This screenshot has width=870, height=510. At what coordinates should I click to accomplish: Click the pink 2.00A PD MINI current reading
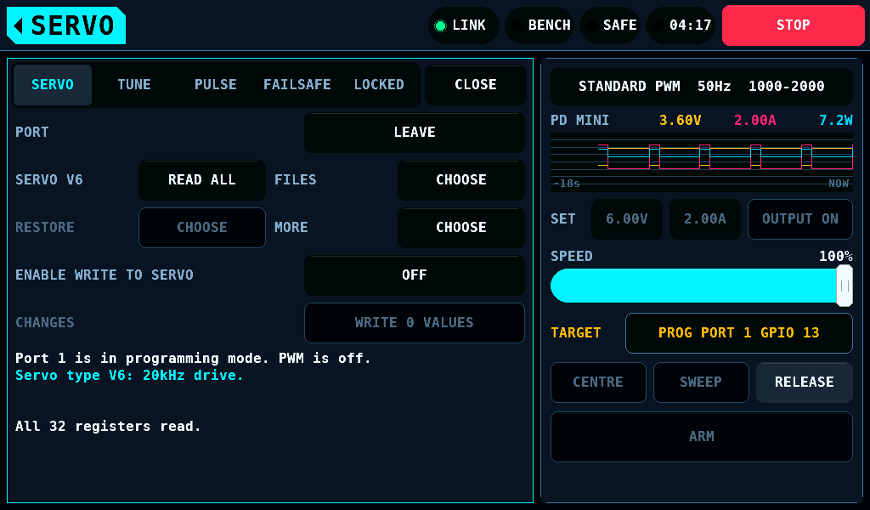point(755,121)
